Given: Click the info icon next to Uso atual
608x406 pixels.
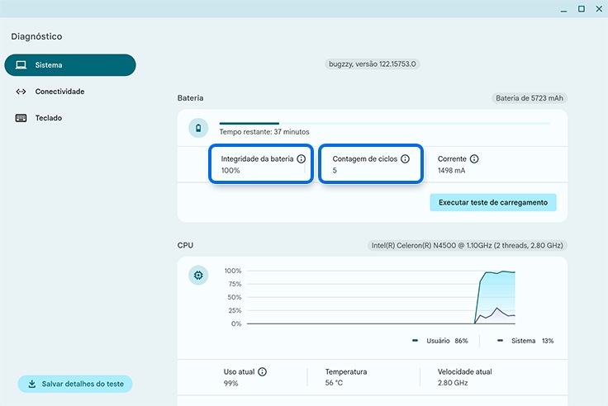Looking at the screenshot, I should coord(262,372).
